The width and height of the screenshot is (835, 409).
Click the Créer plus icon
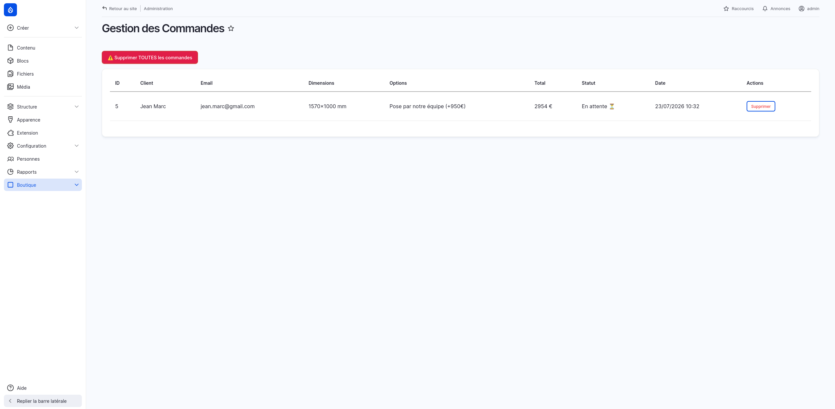tap(10, 28)
